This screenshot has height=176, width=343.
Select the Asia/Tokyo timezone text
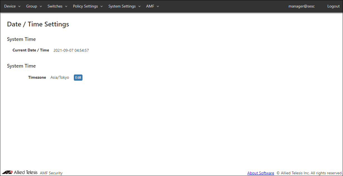click(x=60, y=78)
